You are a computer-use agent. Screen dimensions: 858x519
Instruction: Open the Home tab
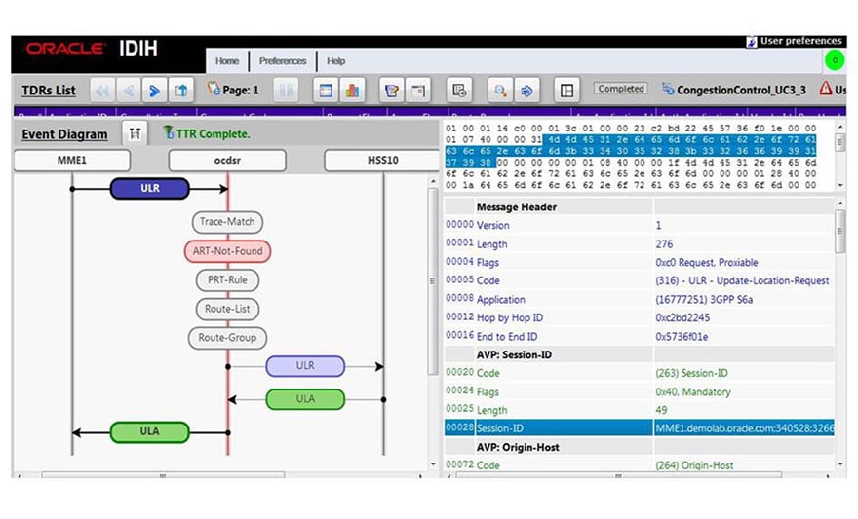pos(227,61)
